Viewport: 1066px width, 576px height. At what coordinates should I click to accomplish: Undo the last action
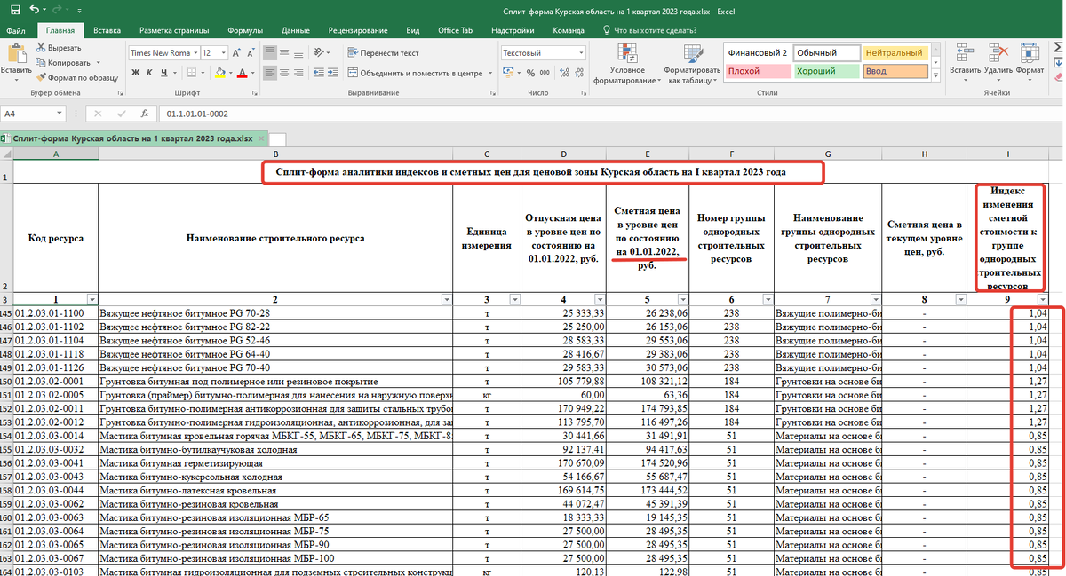tap(34, 10)
